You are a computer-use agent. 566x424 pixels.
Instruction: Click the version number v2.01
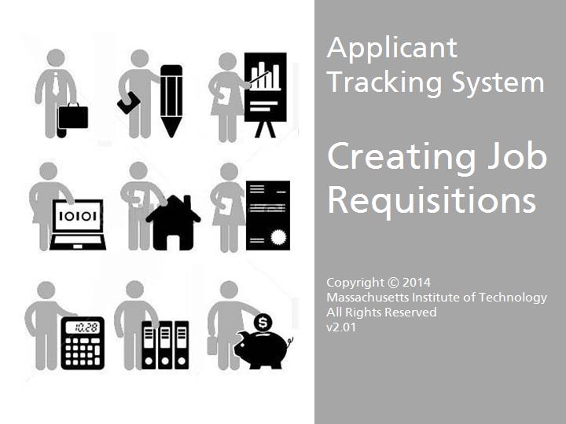coord(341,327)
